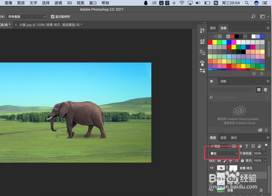Open Libraries panel flyout menu
The height and width of the screenshot is (196, 272).
coord(268,81)
